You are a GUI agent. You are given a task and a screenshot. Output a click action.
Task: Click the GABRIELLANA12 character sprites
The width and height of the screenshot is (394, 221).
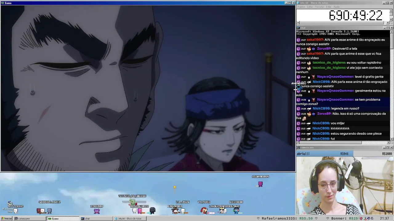tap(45, 211)
